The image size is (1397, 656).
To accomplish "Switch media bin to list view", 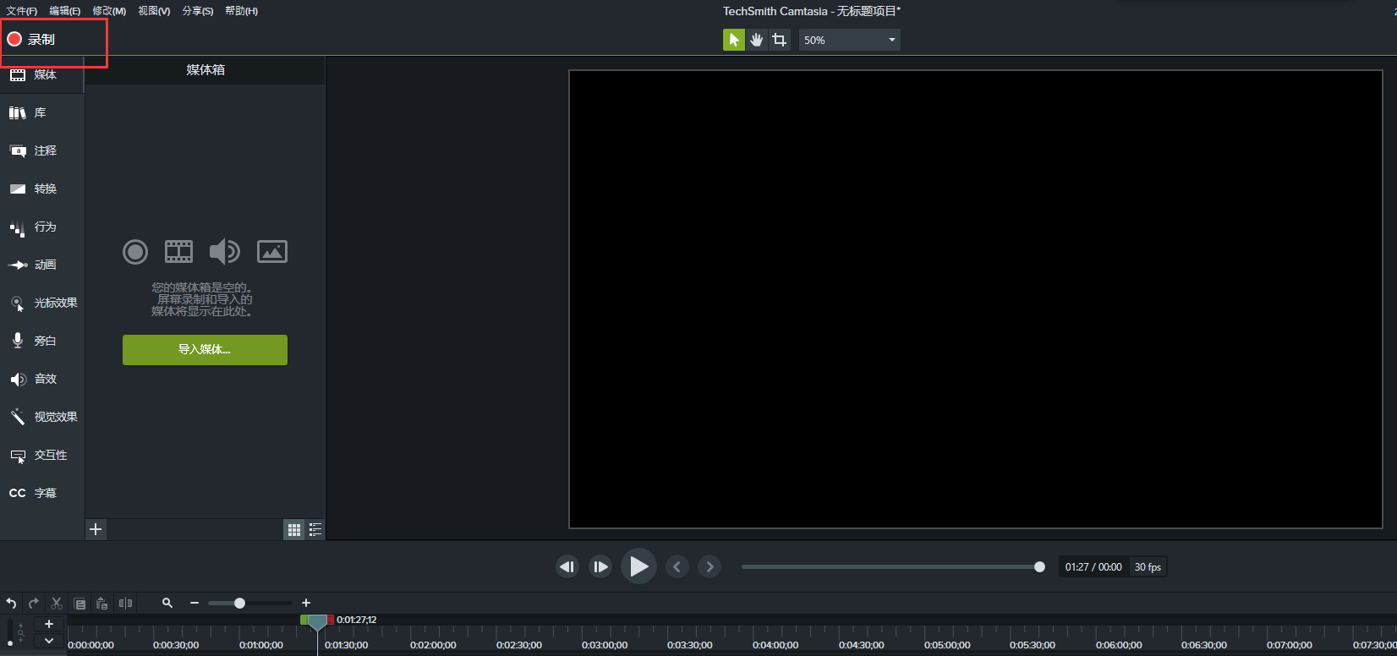I will [x=315, y=530].
